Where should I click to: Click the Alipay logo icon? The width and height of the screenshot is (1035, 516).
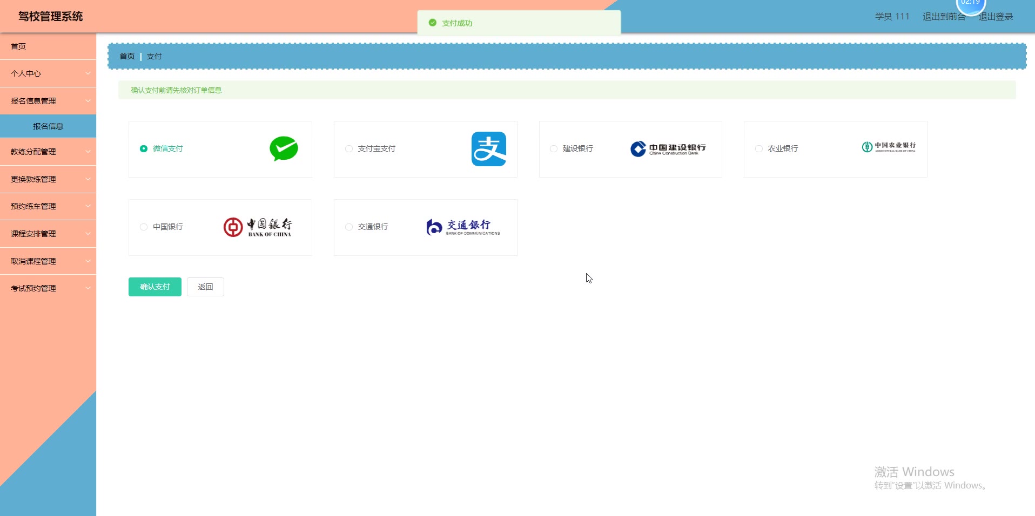489,149
